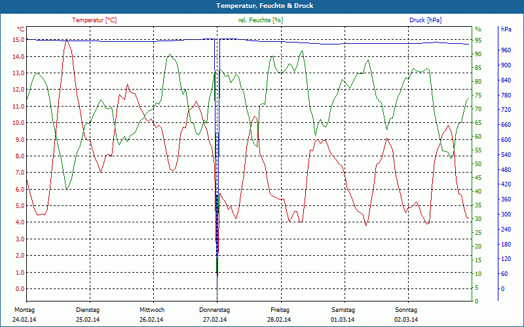Click the date '25.02.14'
This screenshot has height=327, width=524.
[88, 320]
